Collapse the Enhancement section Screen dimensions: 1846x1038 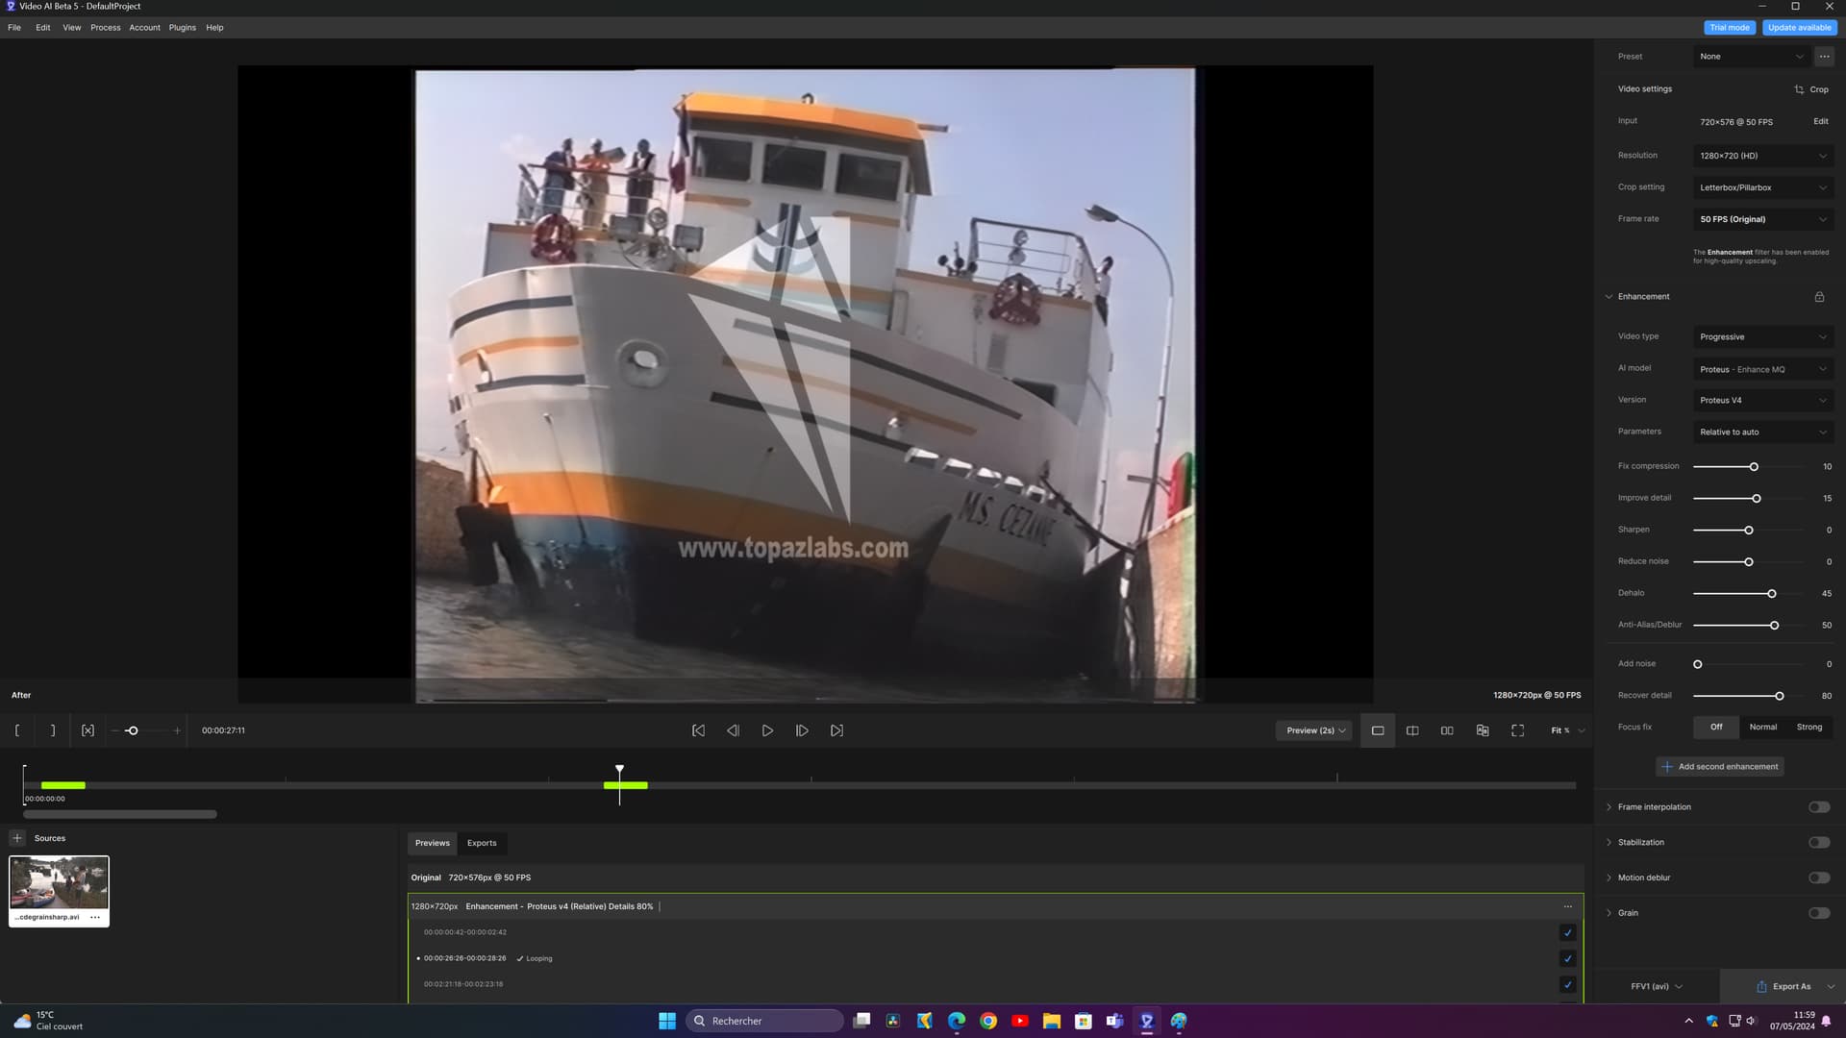[x=1609, y=296]
